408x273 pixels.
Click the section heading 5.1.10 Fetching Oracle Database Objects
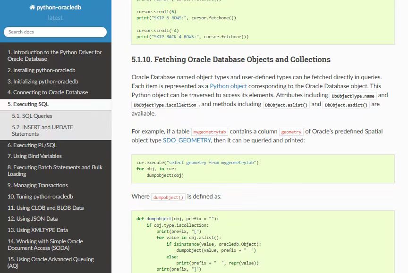(x=231, y=59)
